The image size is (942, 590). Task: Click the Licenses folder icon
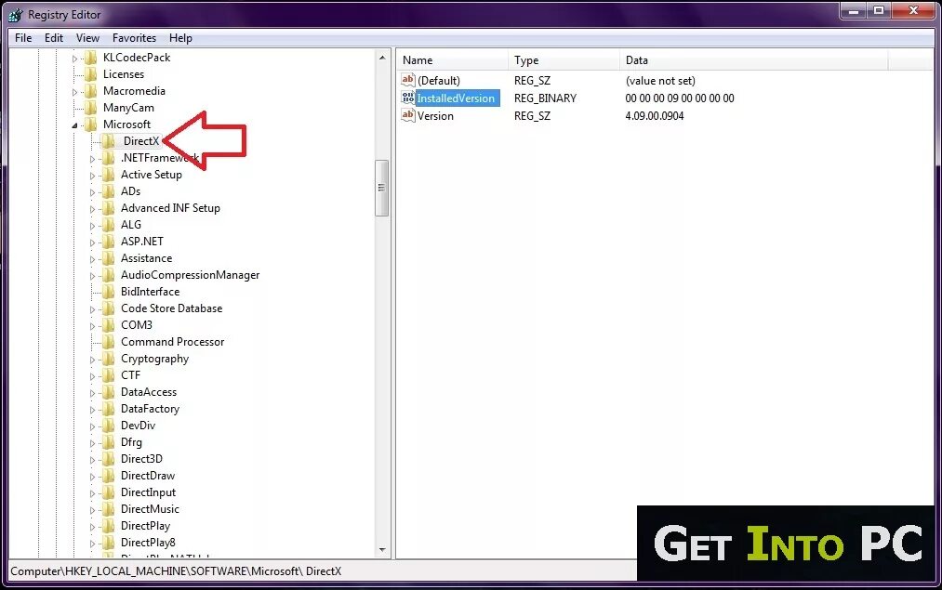(x=91, y=74)
